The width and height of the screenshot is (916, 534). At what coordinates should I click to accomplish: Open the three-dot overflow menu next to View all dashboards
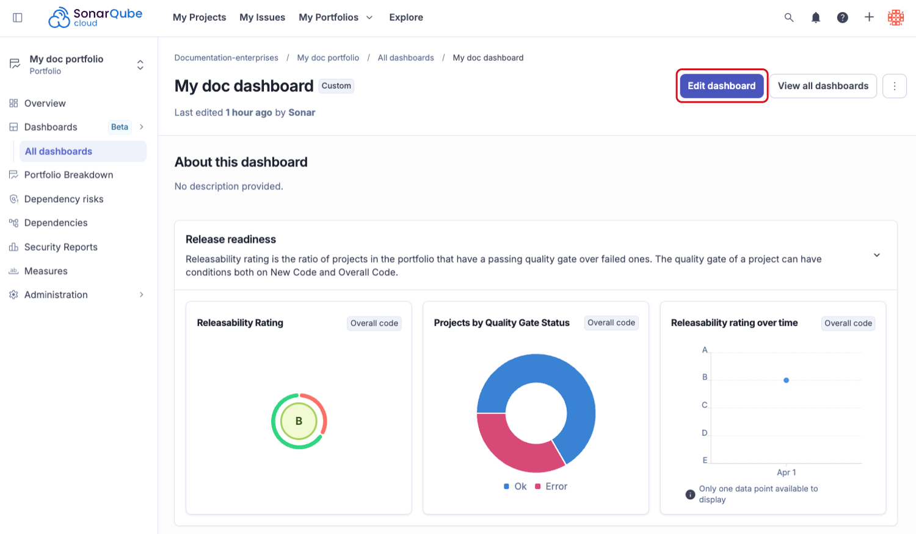[895, 85]
